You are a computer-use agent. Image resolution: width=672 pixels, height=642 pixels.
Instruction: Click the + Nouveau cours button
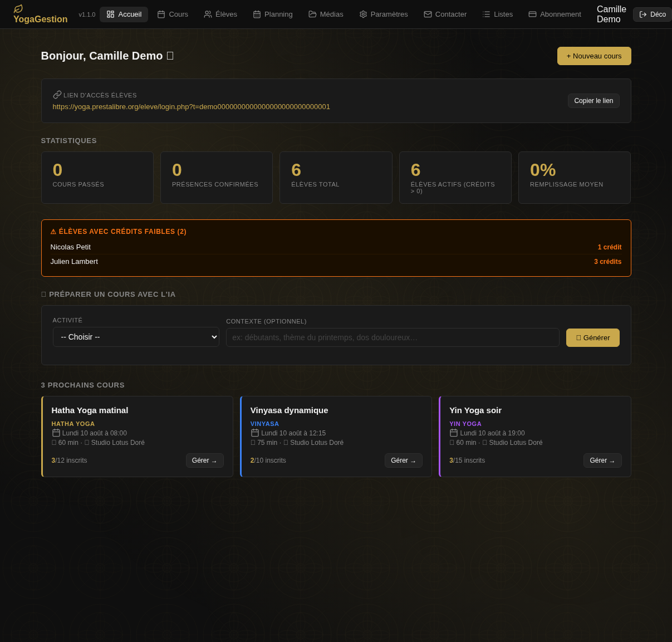pyautogui.click(x=594, y=56)
